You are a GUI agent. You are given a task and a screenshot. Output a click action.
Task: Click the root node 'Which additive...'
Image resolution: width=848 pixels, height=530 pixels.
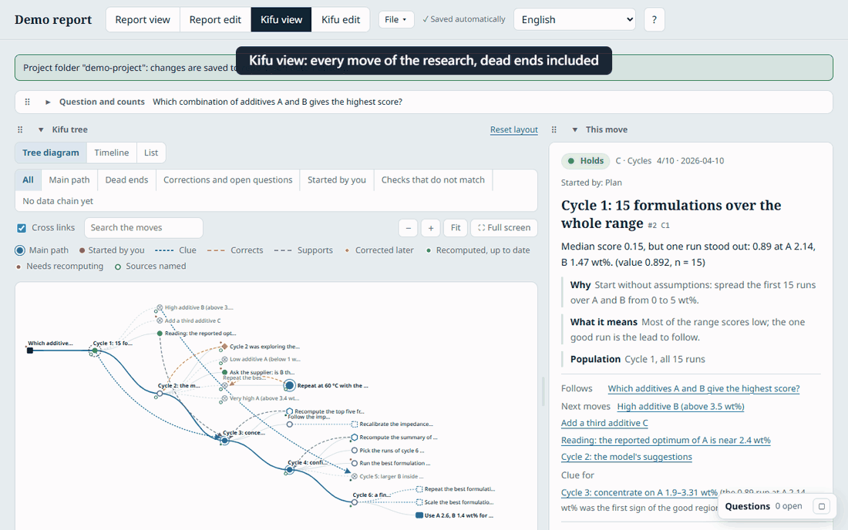[30, 351]
